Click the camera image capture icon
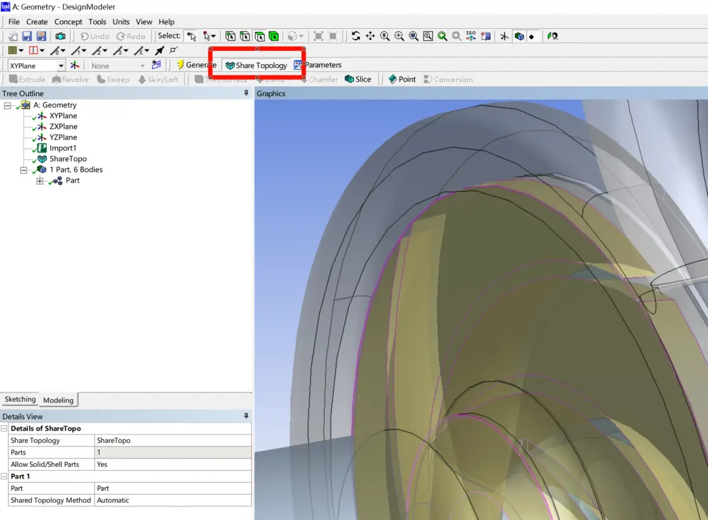The image size is (708, 520). click(60, 36)
